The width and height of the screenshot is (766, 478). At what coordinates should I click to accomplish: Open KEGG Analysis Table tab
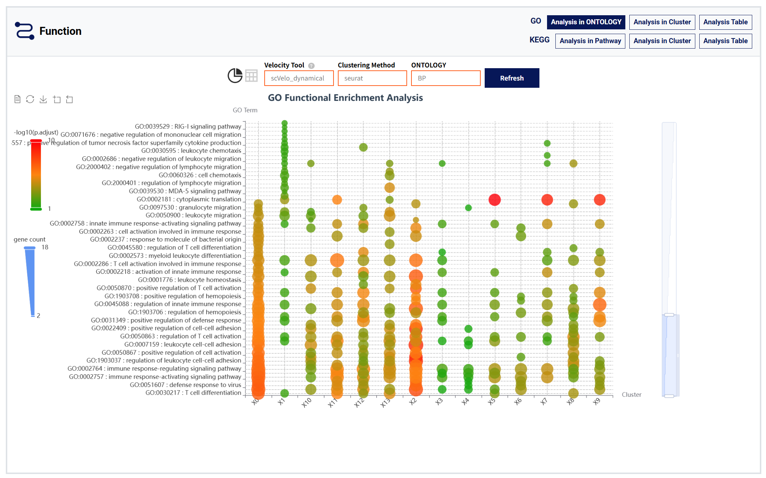point(725,41)
